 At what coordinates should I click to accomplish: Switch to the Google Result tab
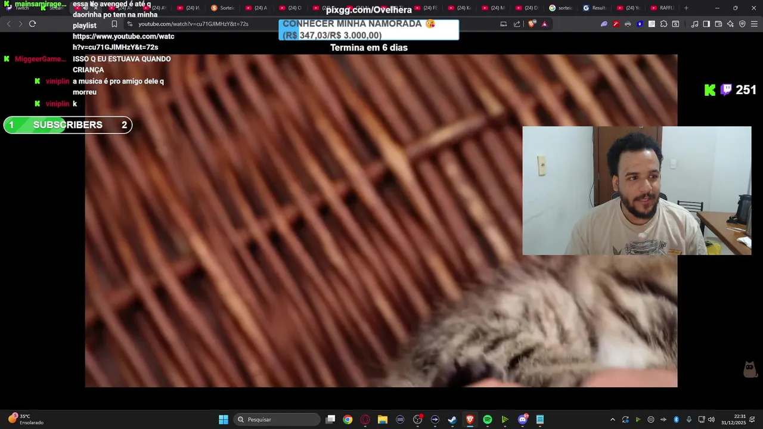coord(595,8)
